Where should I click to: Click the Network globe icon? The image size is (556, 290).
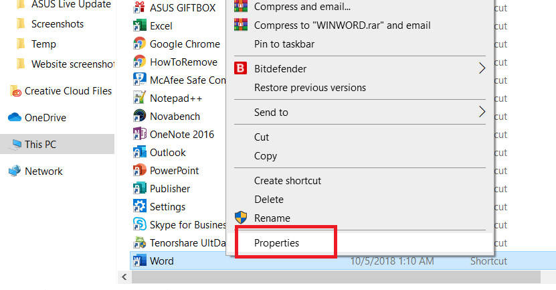point(15,171)
